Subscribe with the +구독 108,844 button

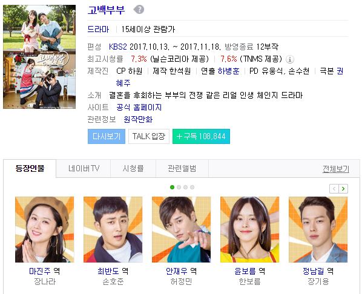point(201,136)
